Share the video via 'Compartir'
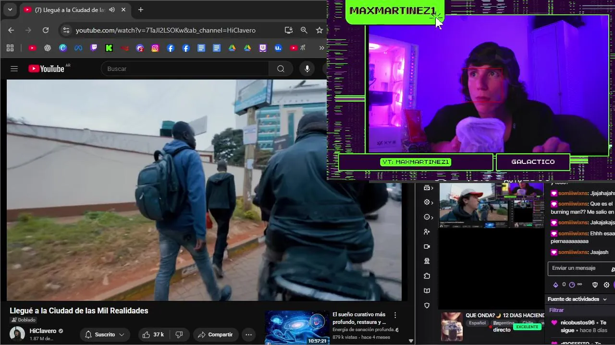Screen dimensions: 615x345 pyautogui.click(x=215, y=334)
